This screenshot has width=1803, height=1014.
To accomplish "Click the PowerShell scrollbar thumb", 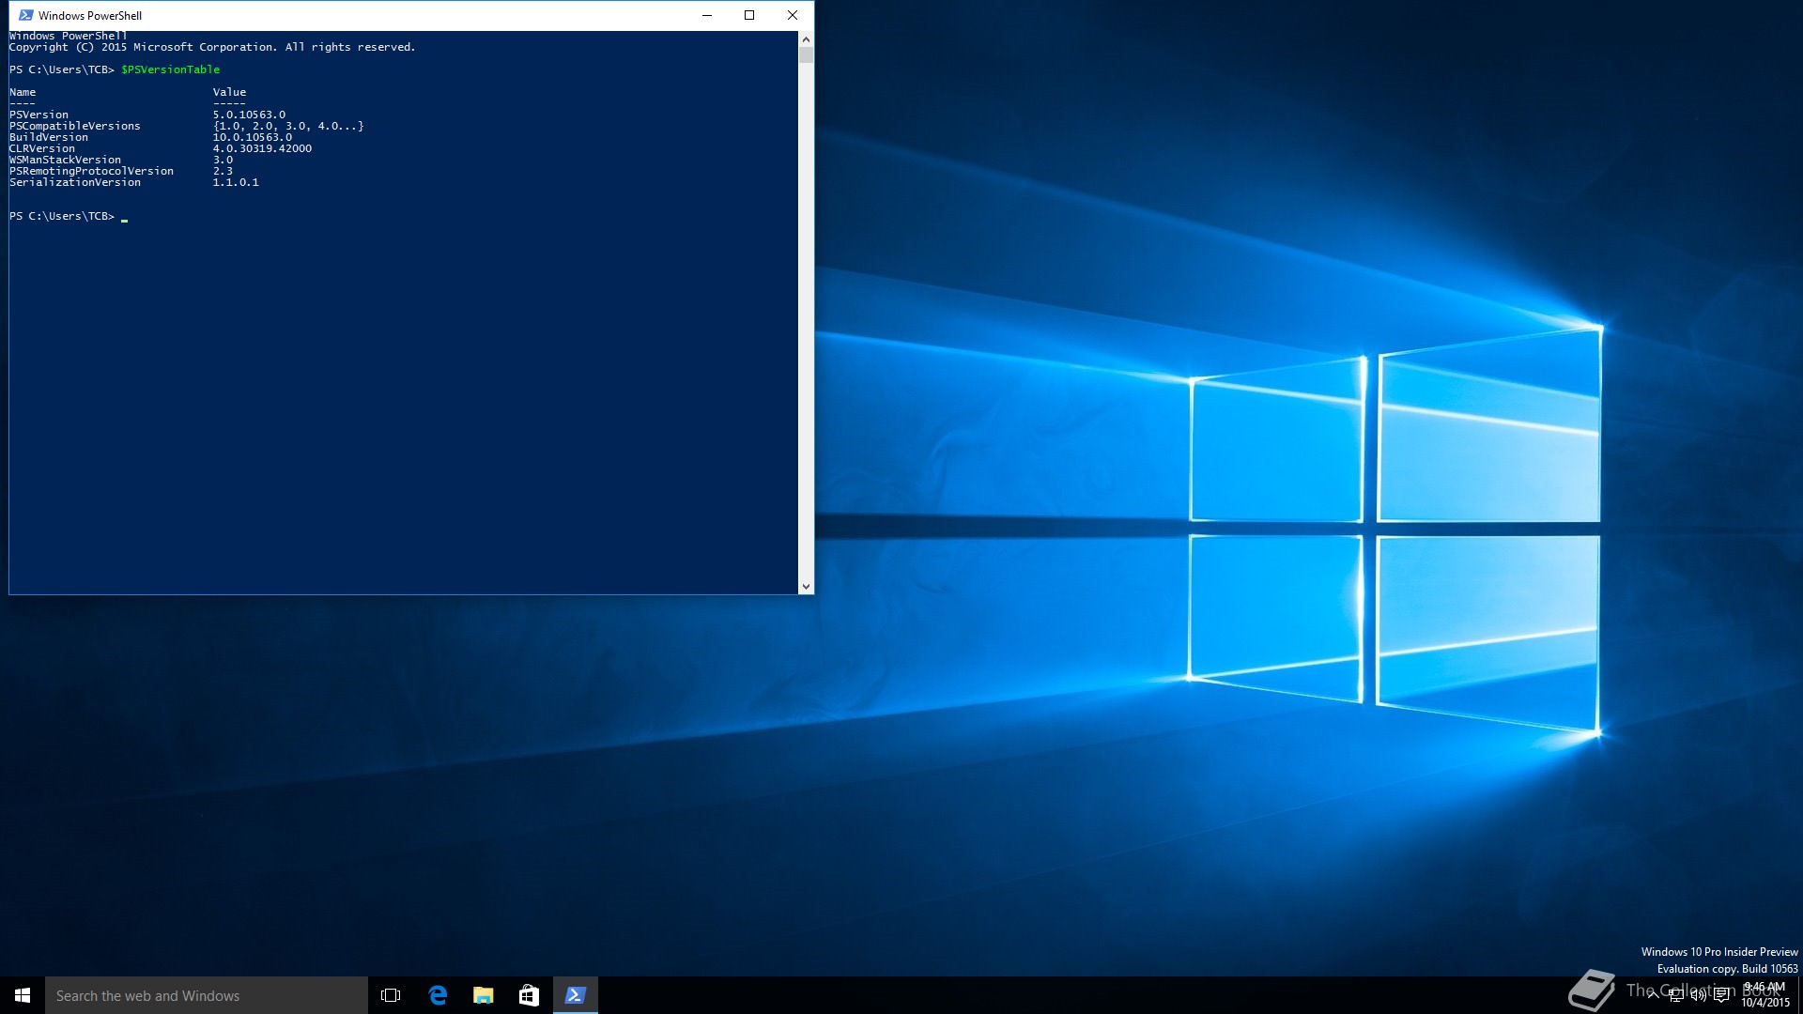I will point(806,55).
